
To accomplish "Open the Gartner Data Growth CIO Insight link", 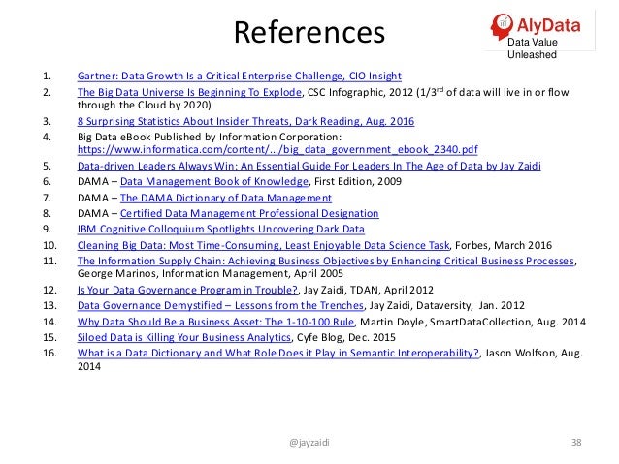I will (x=240, y=76).
